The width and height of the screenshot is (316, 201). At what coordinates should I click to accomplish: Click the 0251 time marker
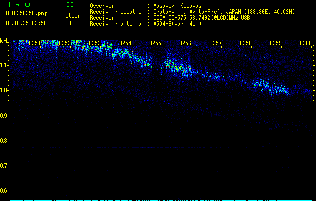(35, 43)
